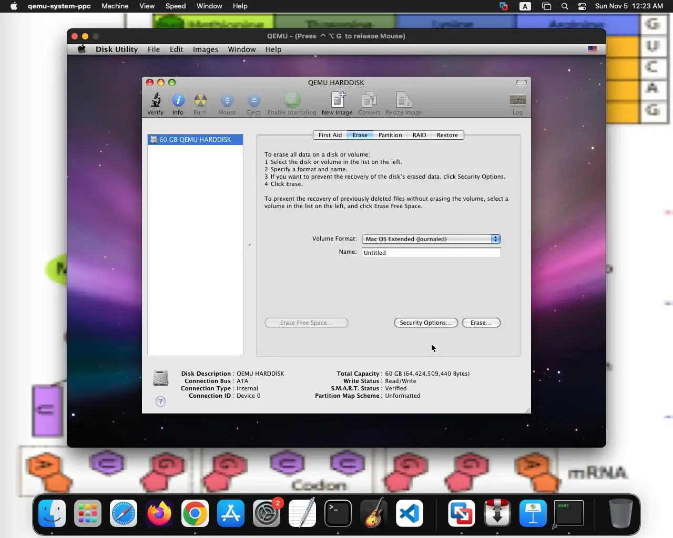This screenshot has width=673, height=538.
Task: Click the Convert toolbar icon
Action: [x=369, y=104]
